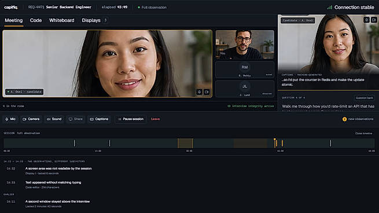
Task: Click the timeline marker between 45:00 and 60:00
Action: coord(330,144)
